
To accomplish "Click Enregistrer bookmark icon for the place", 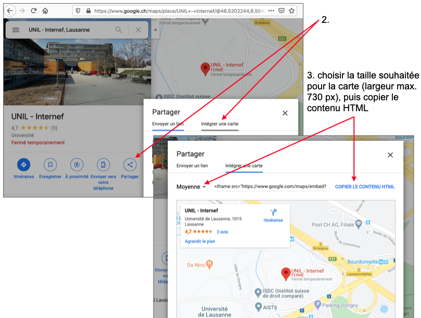I will point(50,165).
